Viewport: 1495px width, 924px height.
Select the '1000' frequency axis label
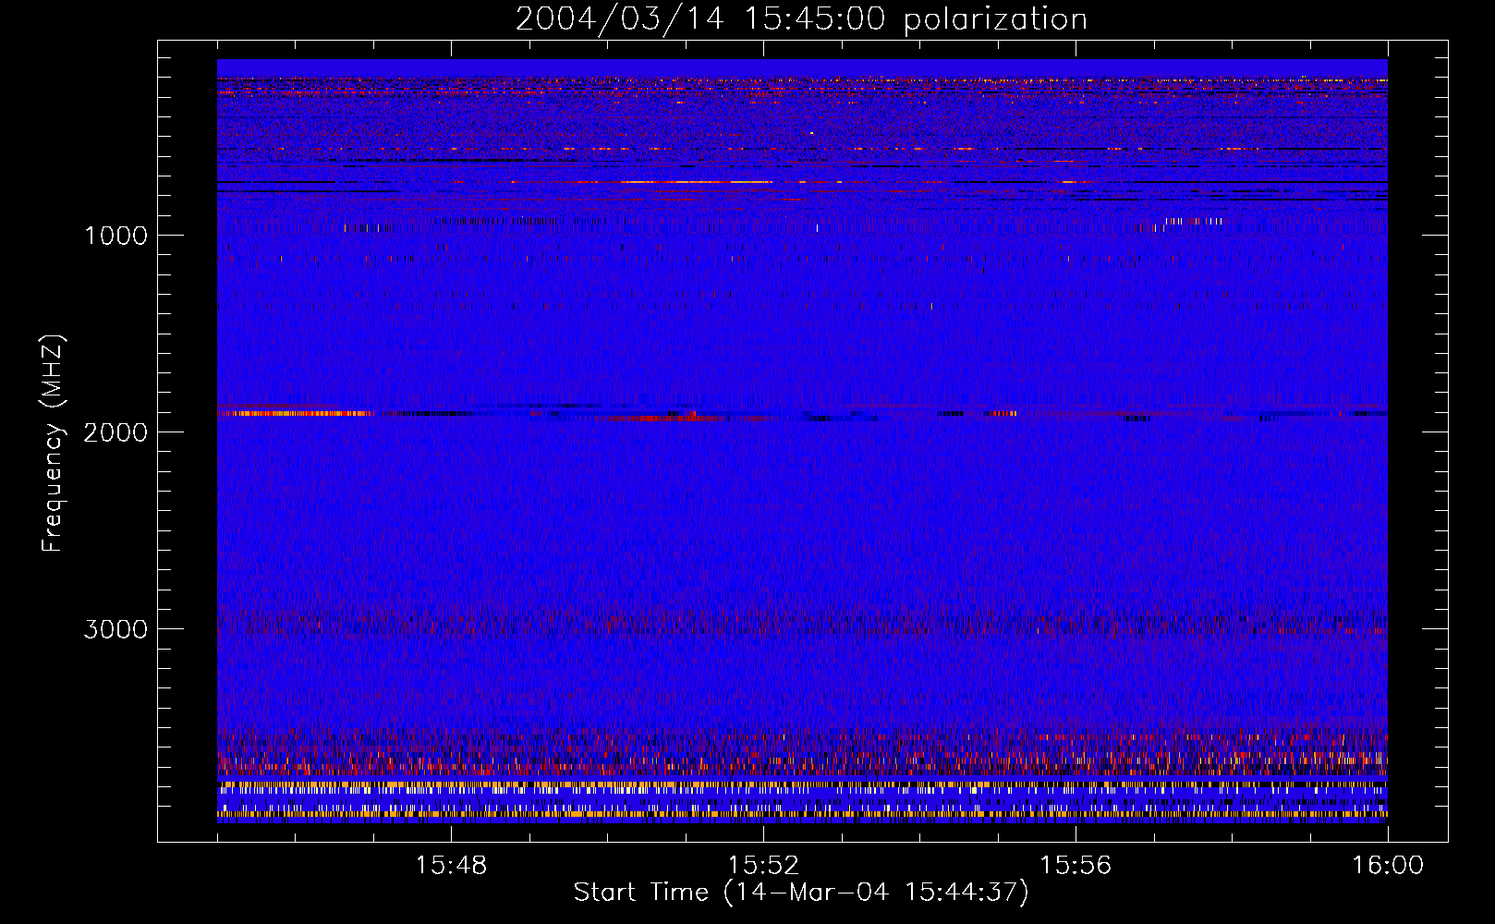[115, 236]
